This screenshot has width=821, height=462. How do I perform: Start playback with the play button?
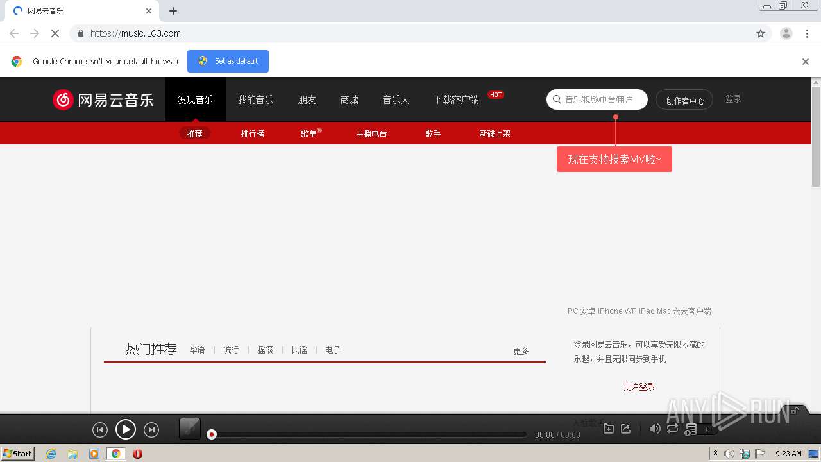[125, 429]
